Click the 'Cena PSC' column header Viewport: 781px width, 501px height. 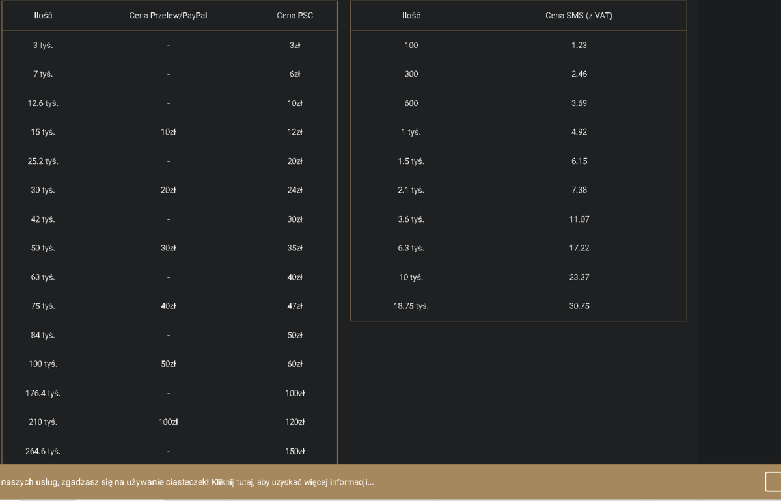point(295,16)
